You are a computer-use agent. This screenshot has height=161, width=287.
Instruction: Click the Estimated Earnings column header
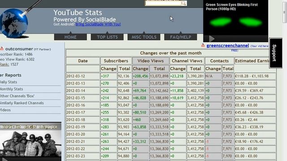252,61
